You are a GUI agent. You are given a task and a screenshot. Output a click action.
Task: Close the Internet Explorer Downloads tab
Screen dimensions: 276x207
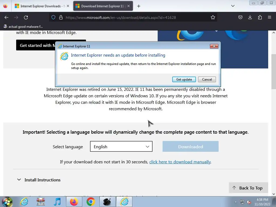pyautogui.click(x=68, y=6)
